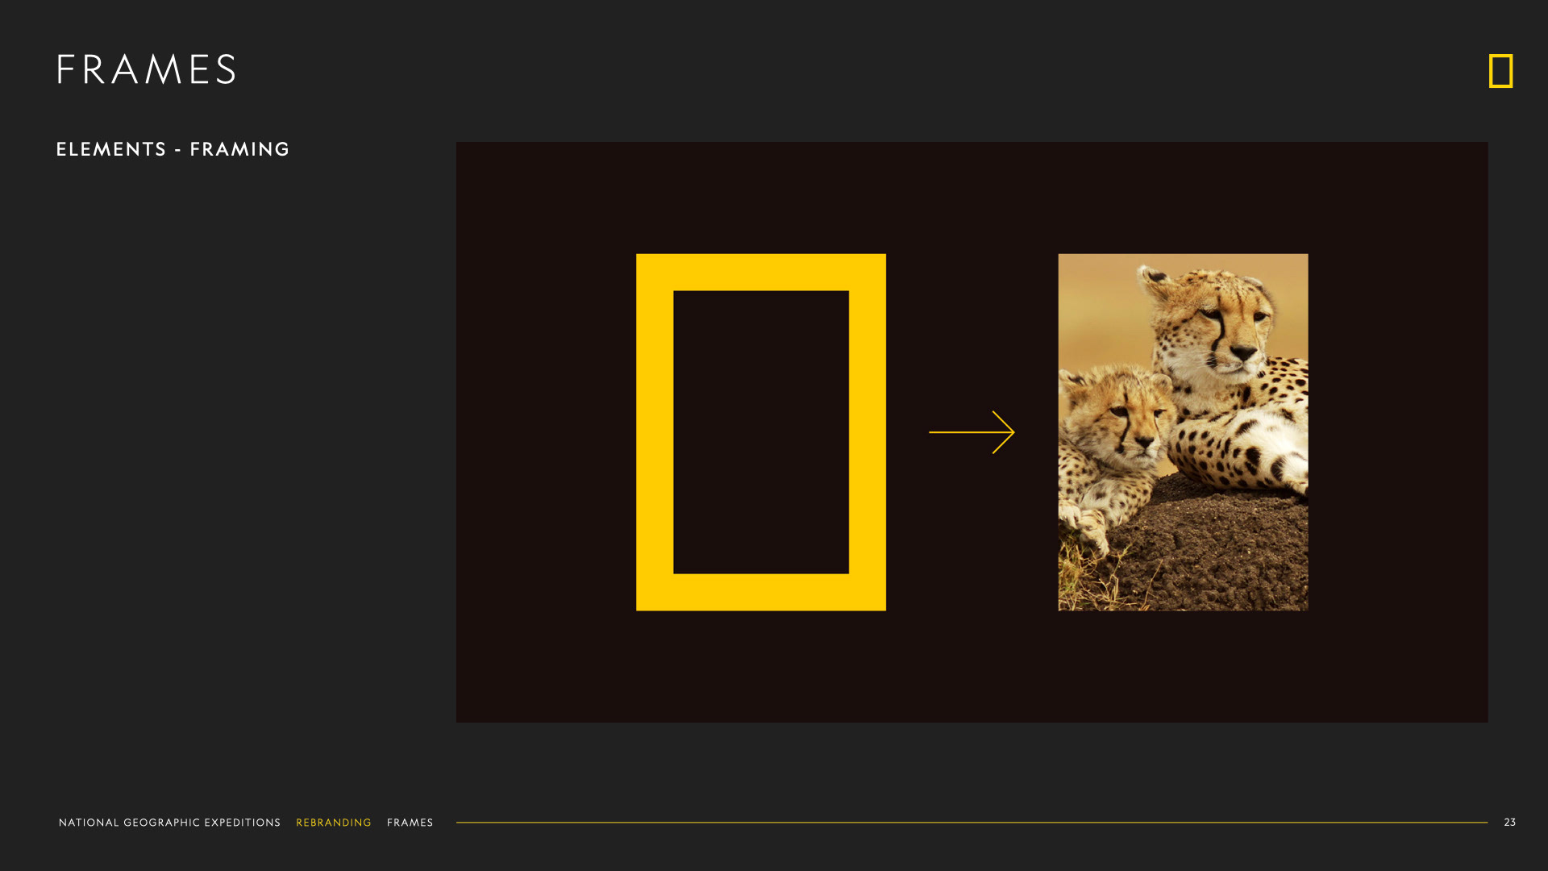Open the REBRANDING footer section
Viewport: 1548px width, 871px height.
333,823
